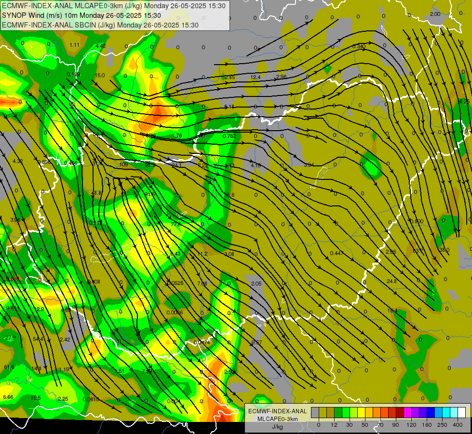Image resolution: width=472 pixels, height=434 pixels.
Task: Click the map value 55.6
Action: pos(229,195)
